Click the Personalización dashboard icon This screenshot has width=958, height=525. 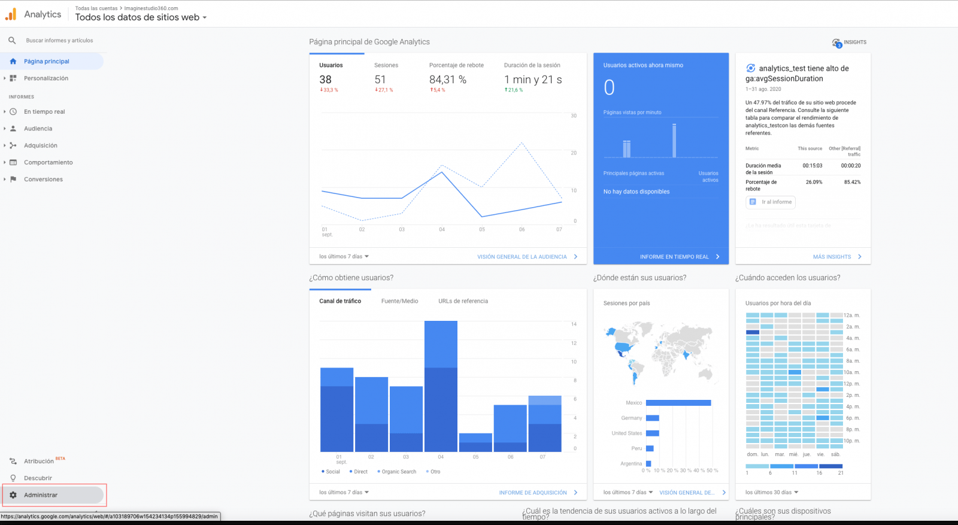point(13,78)
